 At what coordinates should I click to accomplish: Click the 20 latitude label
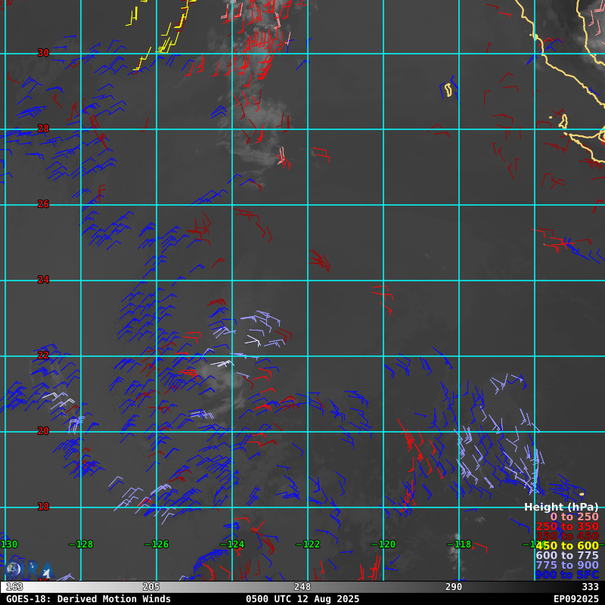point(43,431)
